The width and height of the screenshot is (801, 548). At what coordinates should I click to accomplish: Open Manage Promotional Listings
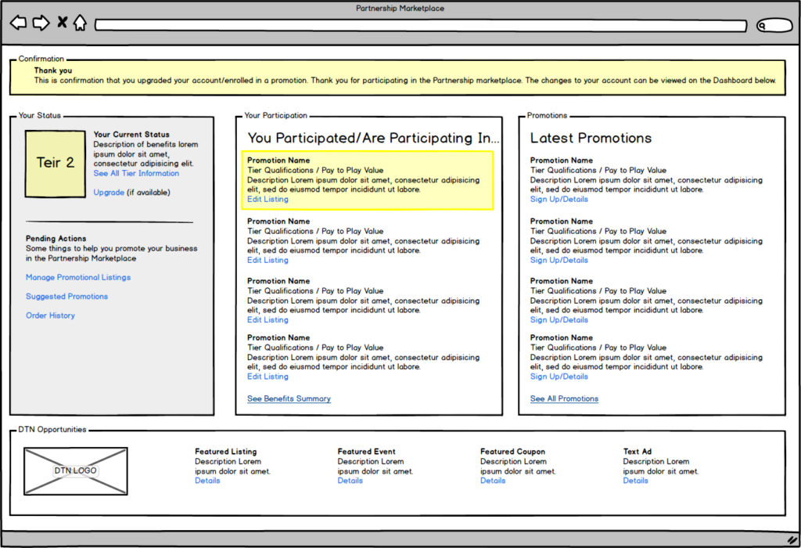coord(78,278)
